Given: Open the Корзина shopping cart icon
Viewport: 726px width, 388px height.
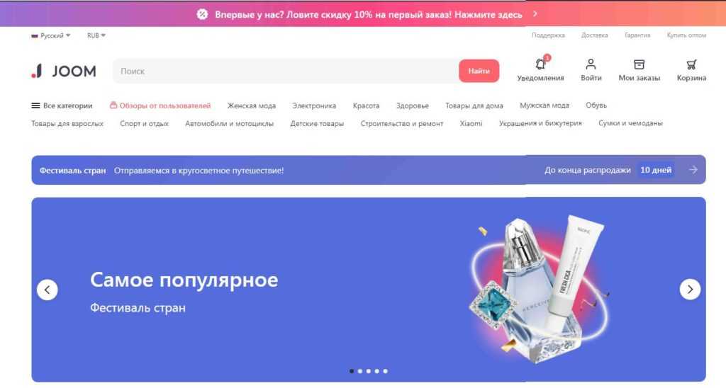Looking at the screenshot, I should point(691,64).
